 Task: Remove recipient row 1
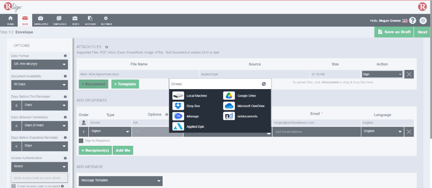click(409, 132)
